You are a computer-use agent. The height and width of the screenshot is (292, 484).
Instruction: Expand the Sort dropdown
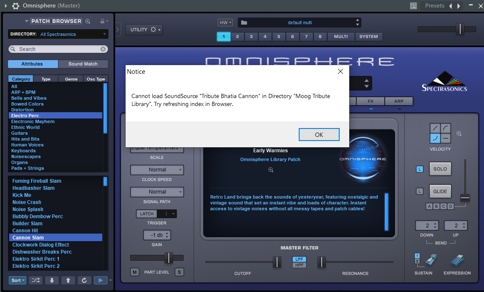[18, 280]
